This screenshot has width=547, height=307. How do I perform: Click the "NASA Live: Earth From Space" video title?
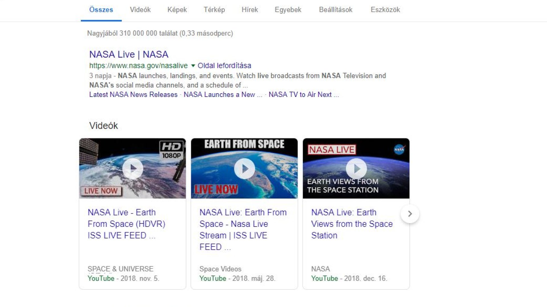point(243,229)
